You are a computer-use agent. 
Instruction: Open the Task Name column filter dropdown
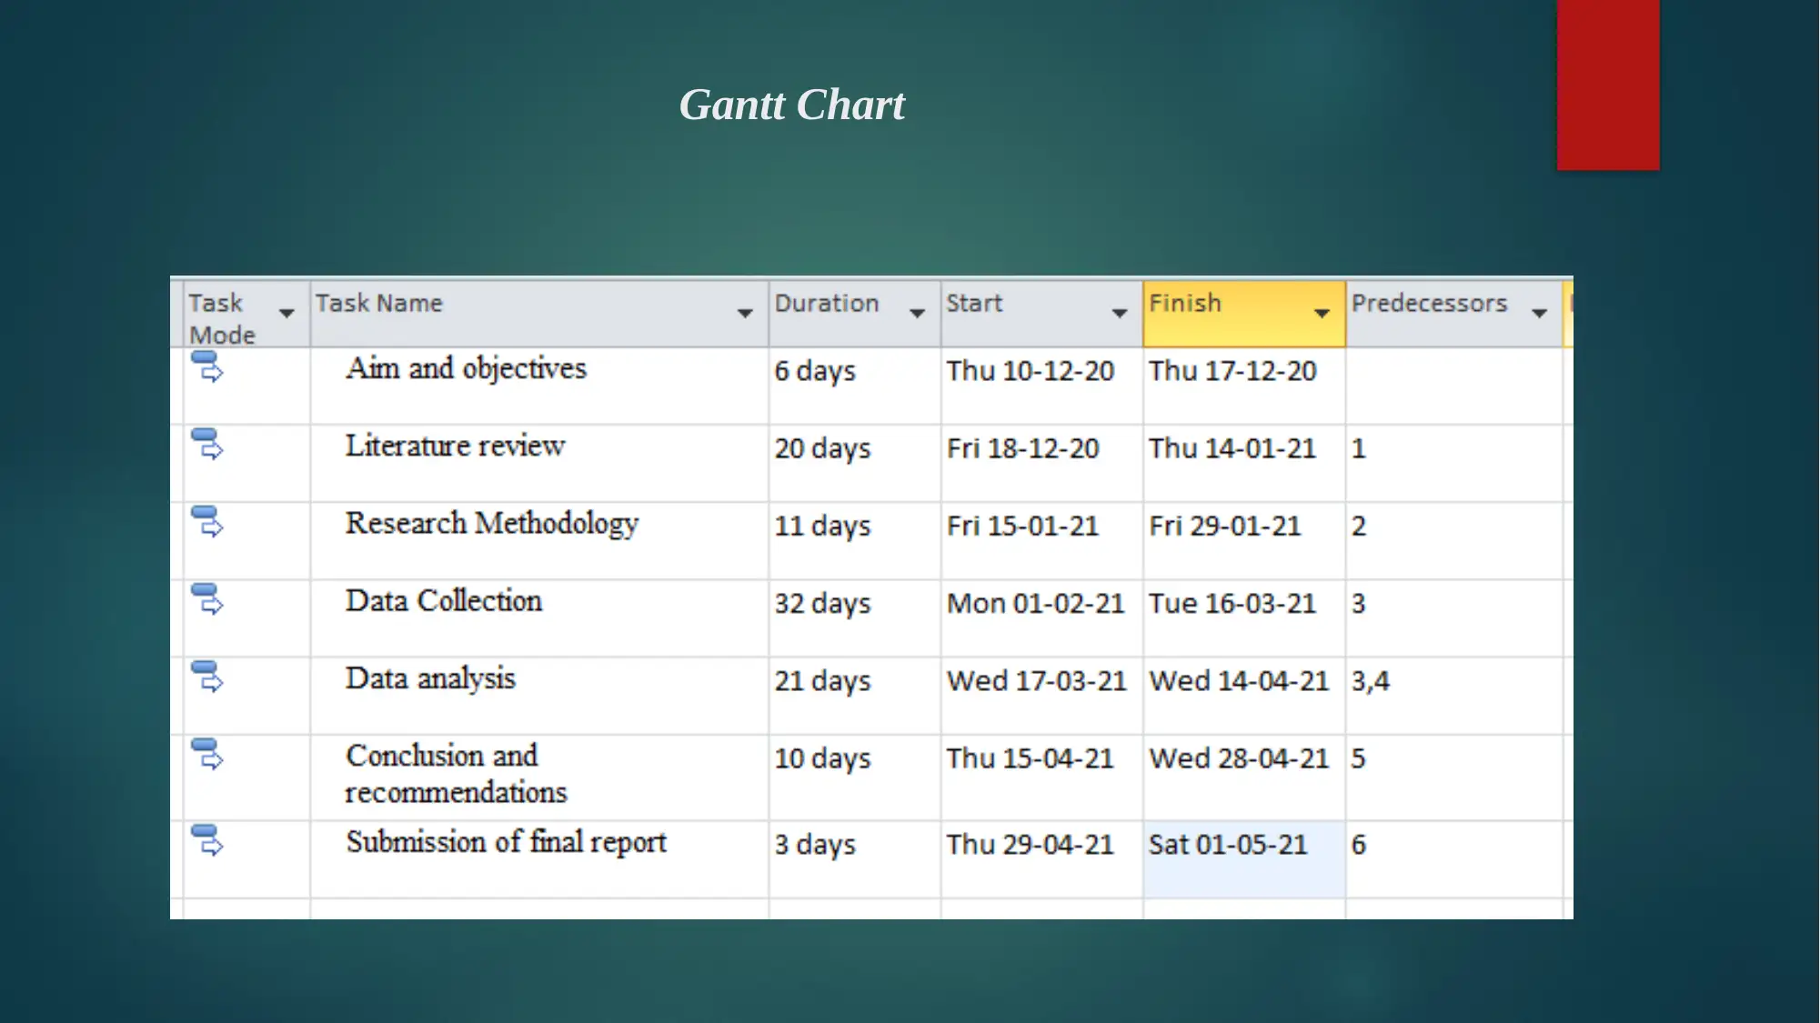tap(745, 314)
